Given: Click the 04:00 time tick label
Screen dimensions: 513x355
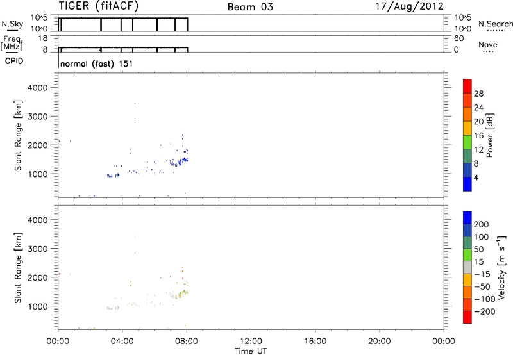Looking at the screenshot, I should click(x=122, y=342).
